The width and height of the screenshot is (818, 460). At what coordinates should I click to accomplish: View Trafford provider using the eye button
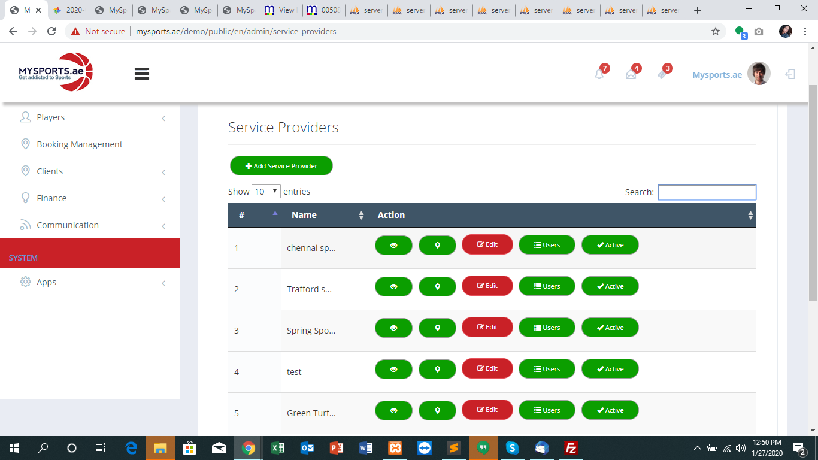pyautogui.click(x=393, y=286)
